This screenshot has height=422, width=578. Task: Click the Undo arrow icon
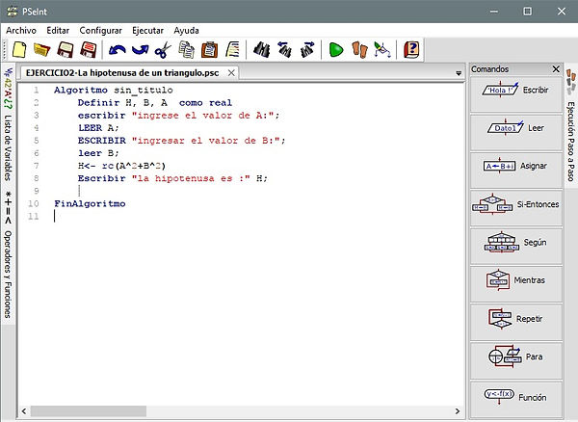click(117, 49)
